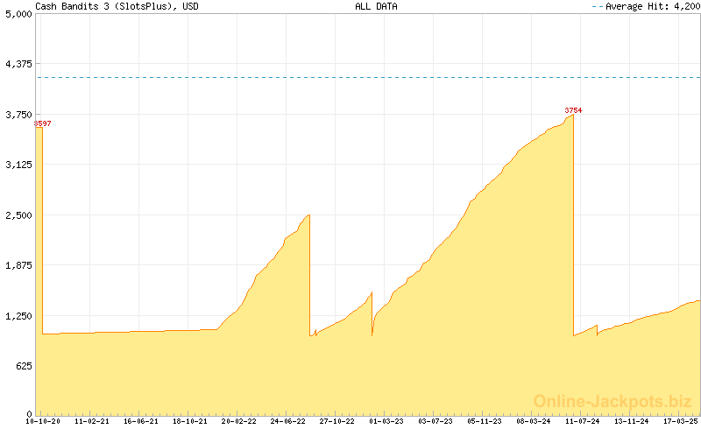This screenshot has width=701, height=429.
Task: Click the 2,500 y-axis label
Action: [x=17, y=214]
